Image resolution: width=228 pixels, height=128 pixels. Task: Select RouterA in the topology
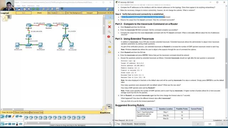click(28, 36)
